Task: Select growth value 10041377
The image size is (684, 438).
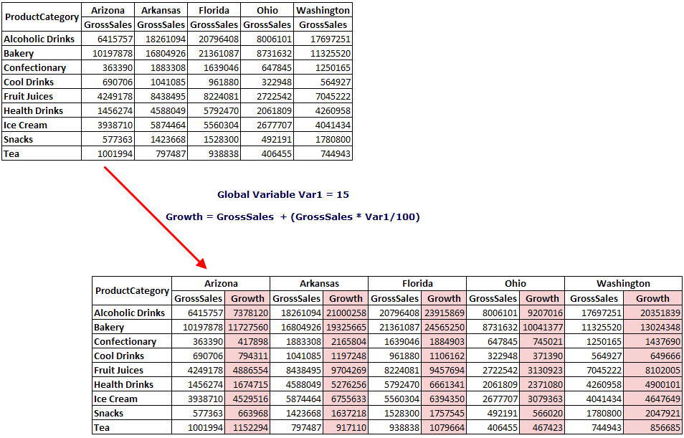Action: pos(543,328)
